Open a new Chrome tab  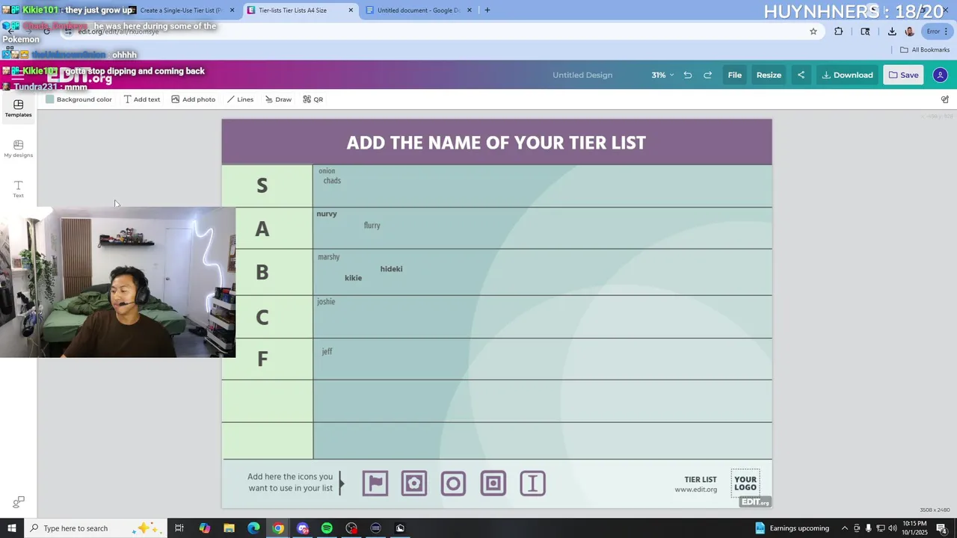click(487, 10)
